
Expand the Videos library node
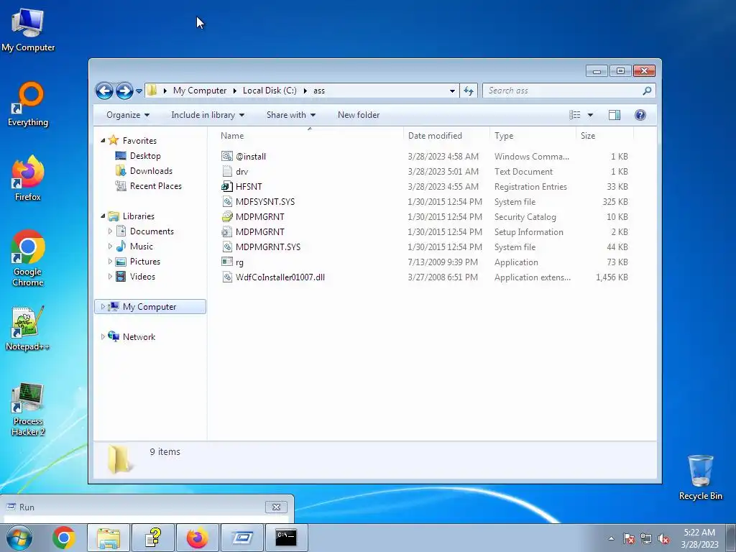coord(110,277)
